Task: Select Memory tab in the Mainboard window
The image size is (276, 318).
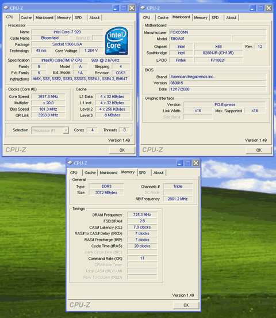Action: pos(201,18)
